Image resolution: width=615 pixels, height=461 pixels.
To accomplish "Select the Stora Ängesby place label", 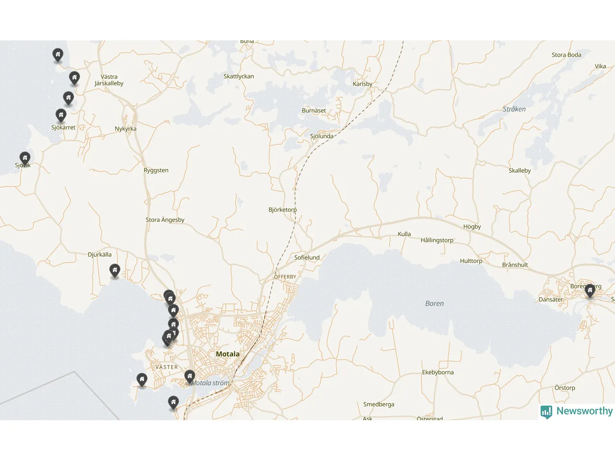I will point(165,220).
